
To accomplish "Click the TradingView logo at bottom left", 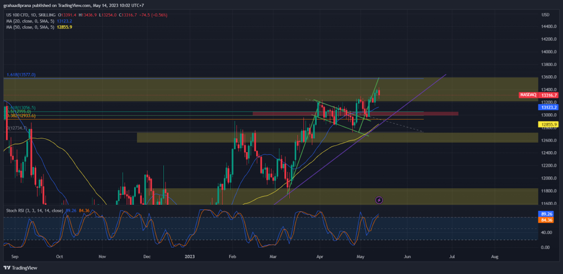I will (20, 267).
